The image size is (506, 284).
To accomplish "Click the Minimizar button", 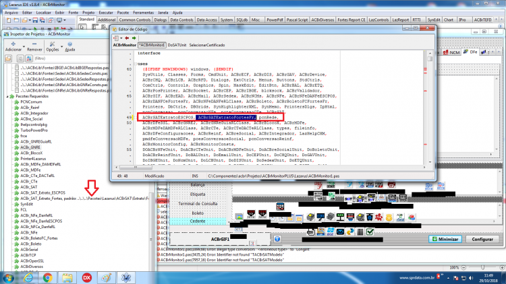I will [x=445, y=239].
